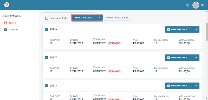Screen dimensions: 208x100
Task: Print boleto 25418 with its button
Action: (179, 85)
